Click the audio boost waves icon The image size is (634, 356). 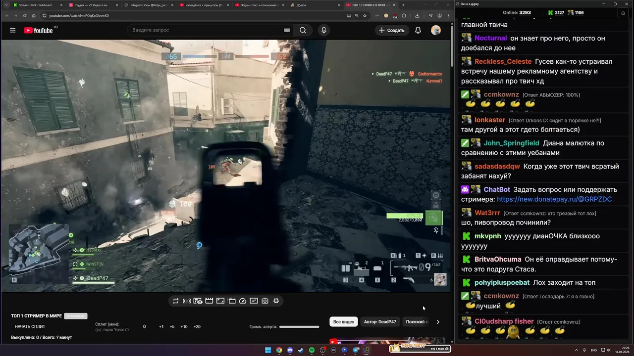tap(187, 301)
